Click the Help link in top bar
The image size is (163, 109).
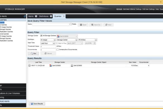coord(157,9)
